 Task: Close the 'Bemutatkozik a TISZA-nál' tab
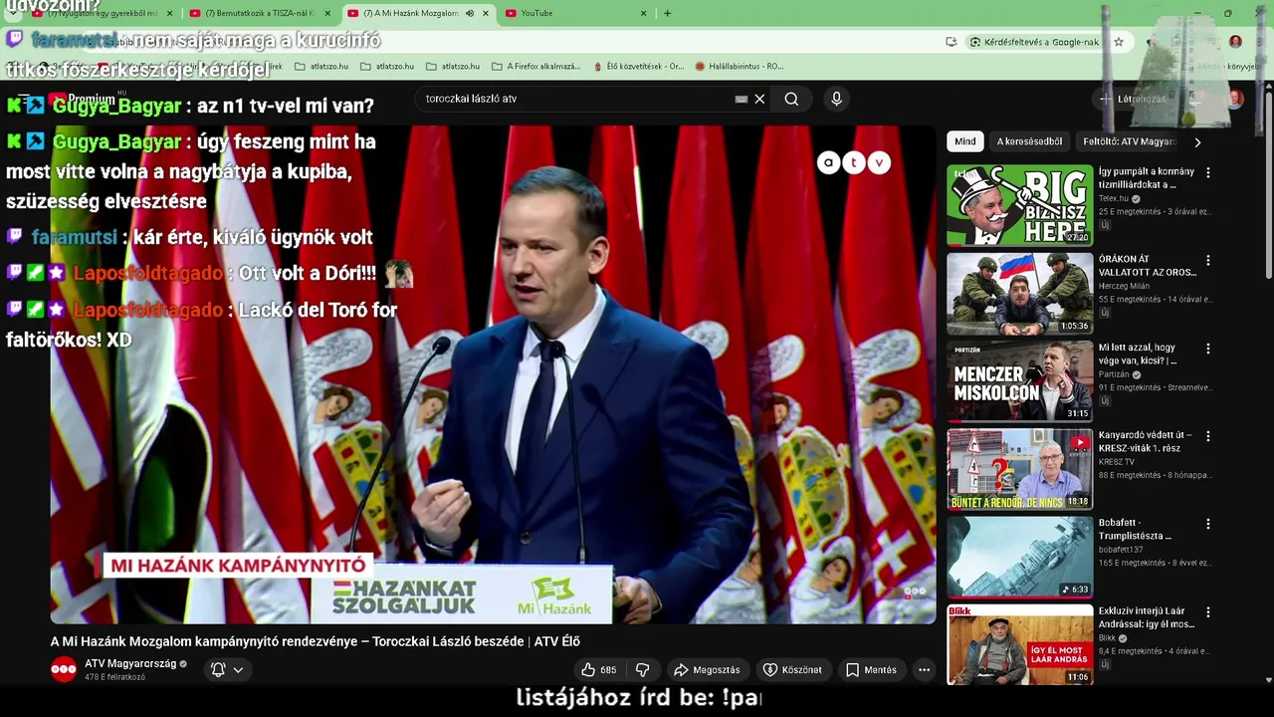[x=327, y=13]
